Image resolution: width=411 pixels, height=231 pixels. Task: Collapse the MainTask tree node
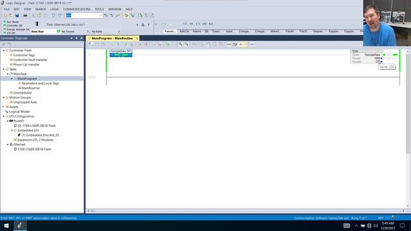pyautogui.click(x=8, y=74)
